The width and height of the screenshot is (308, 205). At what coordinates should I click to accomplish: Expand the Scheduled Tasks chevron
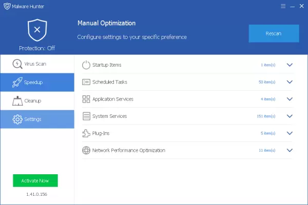pyautogui.click(x=290, y=82)
